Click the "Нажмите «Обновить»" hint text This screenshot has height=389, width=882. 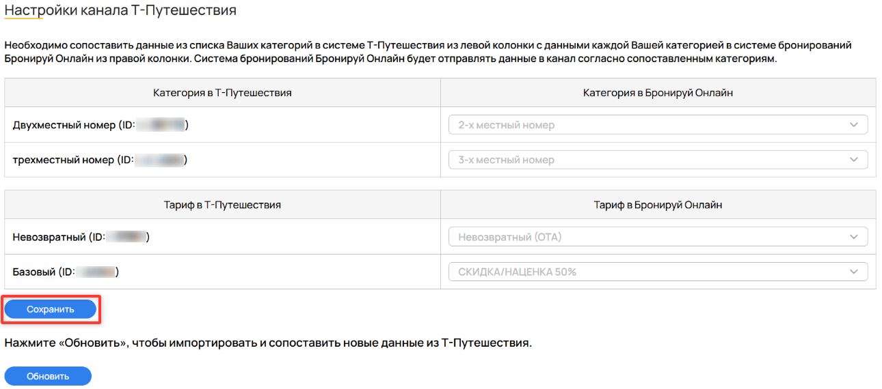point(268,343)
